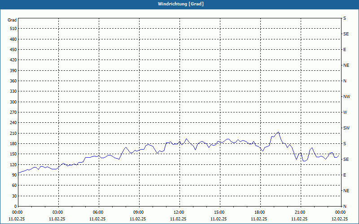Pick the 330 degree axis label
This screenshot has height=224, width=359.
pyautogui.click(x=13, y=91)
